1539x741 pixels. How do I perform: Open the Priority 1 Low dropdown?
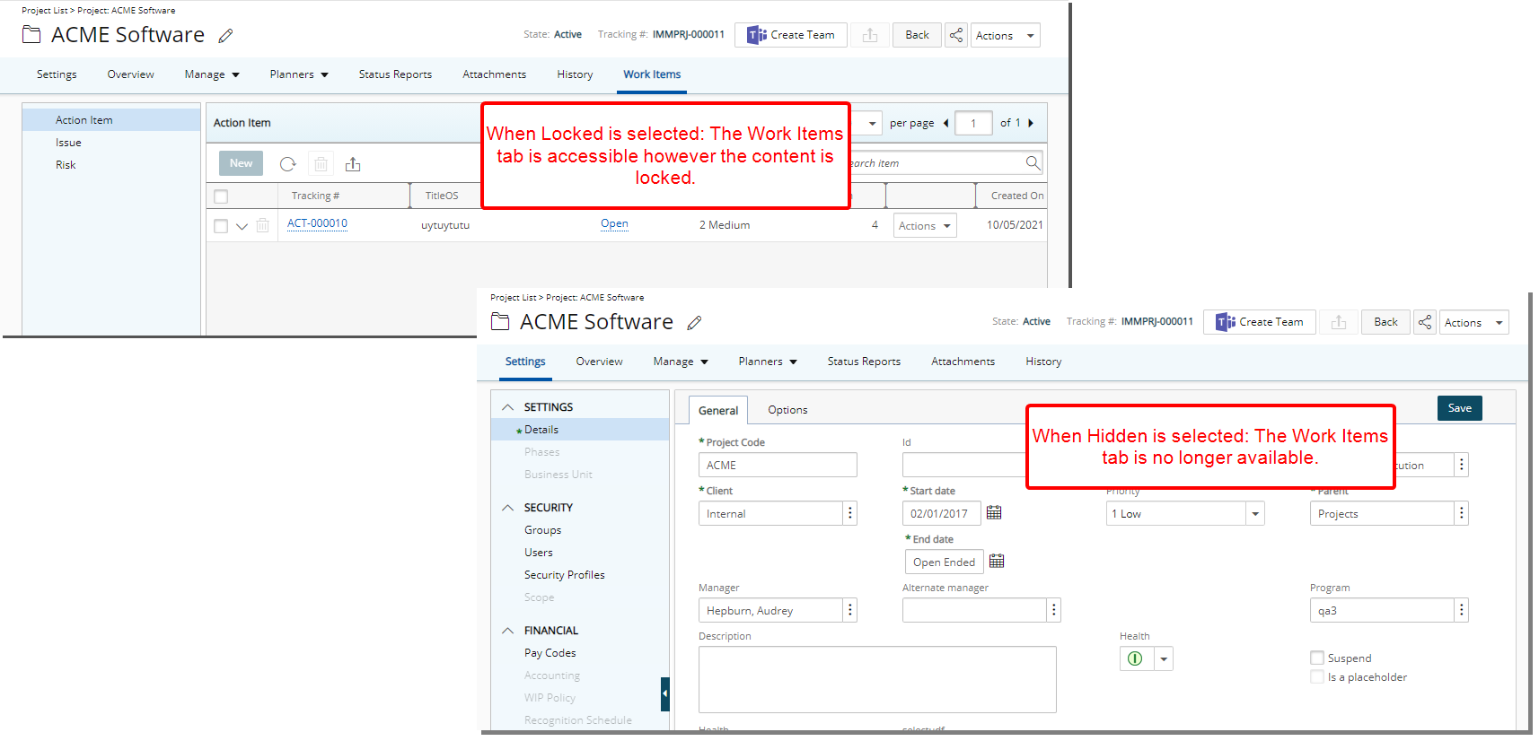(1255, 513)
